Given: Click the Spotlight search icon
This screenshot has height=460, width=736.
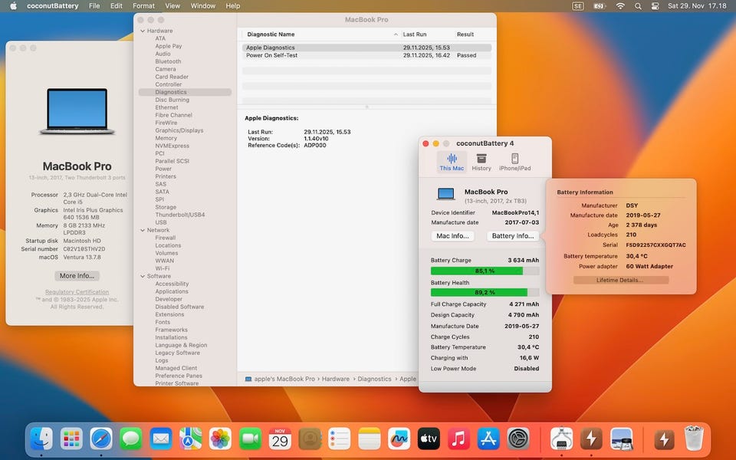Looking at the screenshot, I should (x=638, y=6).
